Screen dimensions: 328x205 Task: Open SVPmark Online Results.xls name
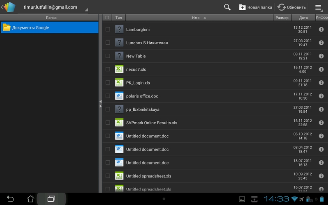152,123
